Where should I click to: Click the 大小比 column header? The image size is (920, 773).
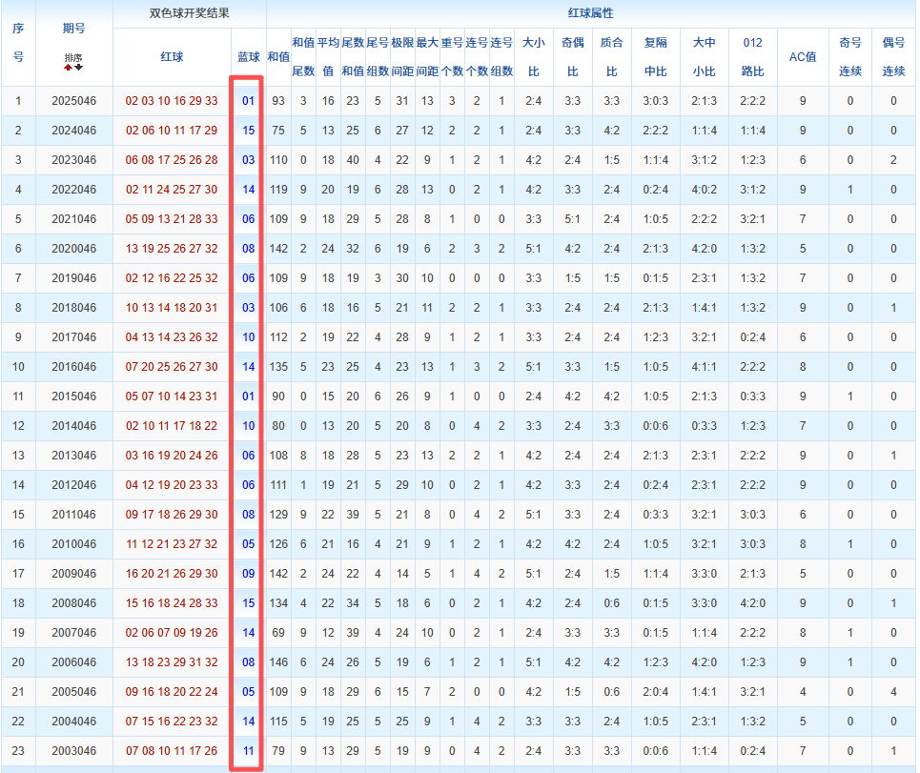pos(533,57)
